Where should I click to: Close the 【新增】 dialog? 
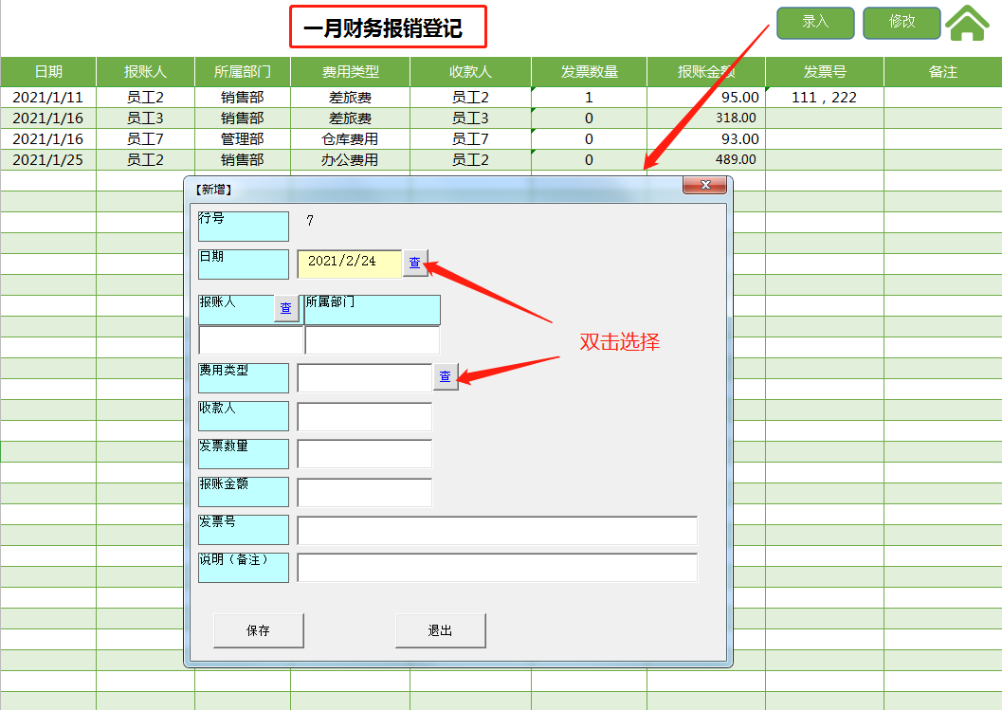[x=704, y=185]
